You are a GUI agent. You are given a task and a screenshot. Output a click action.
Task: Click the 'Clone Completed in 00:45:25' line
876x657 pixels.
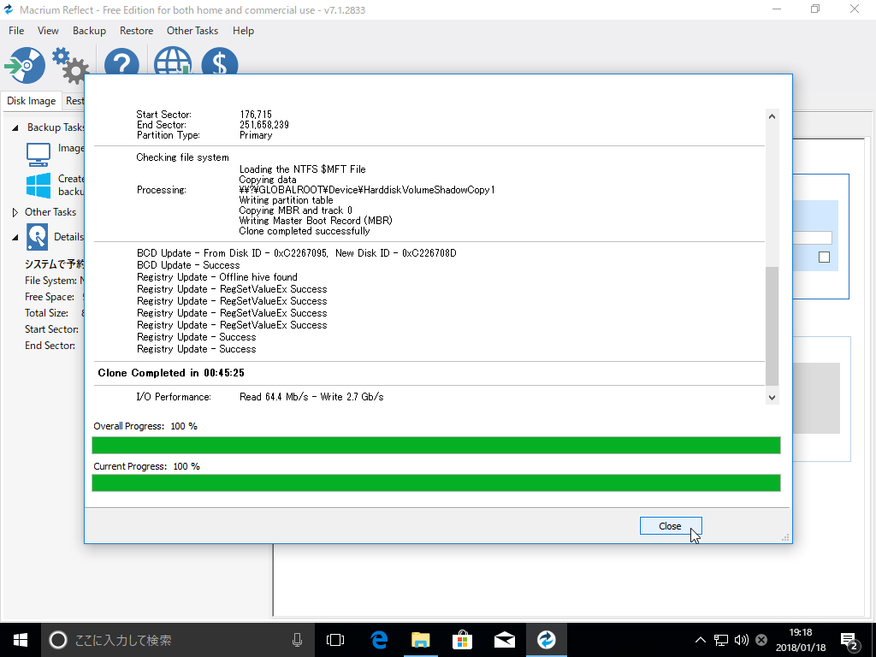(x=171, y=373)
